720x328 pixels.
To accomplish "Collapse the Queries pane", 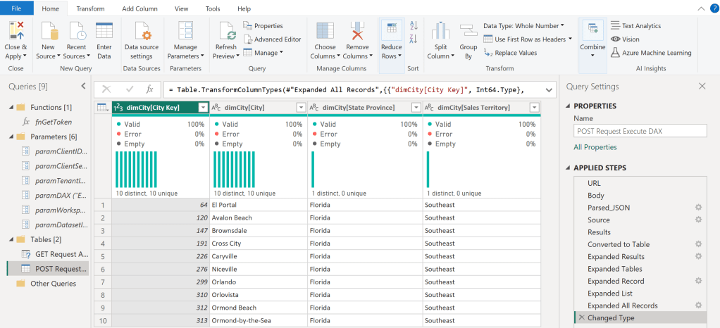I will 84,86.
